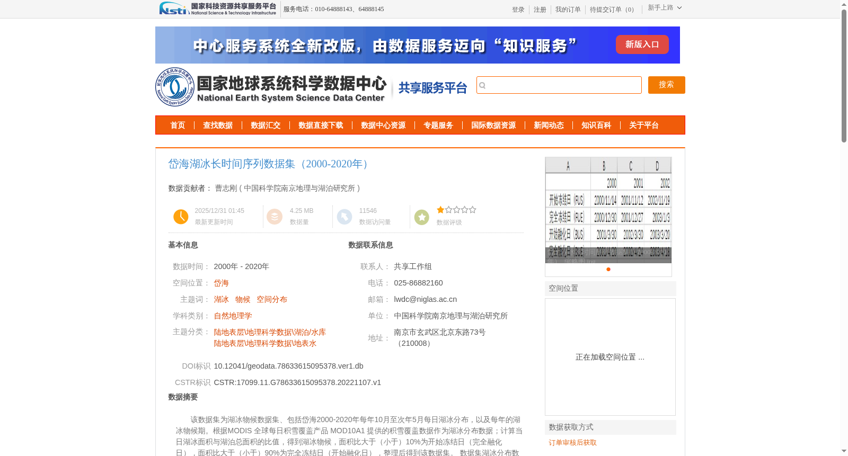The image size is (848, 456).
Task: Click the 岱海 spatial location link
Action: [222, 283]
